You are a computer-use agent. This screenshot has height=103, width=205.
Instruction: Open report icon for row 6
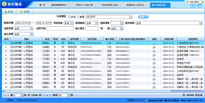[154, 63]
